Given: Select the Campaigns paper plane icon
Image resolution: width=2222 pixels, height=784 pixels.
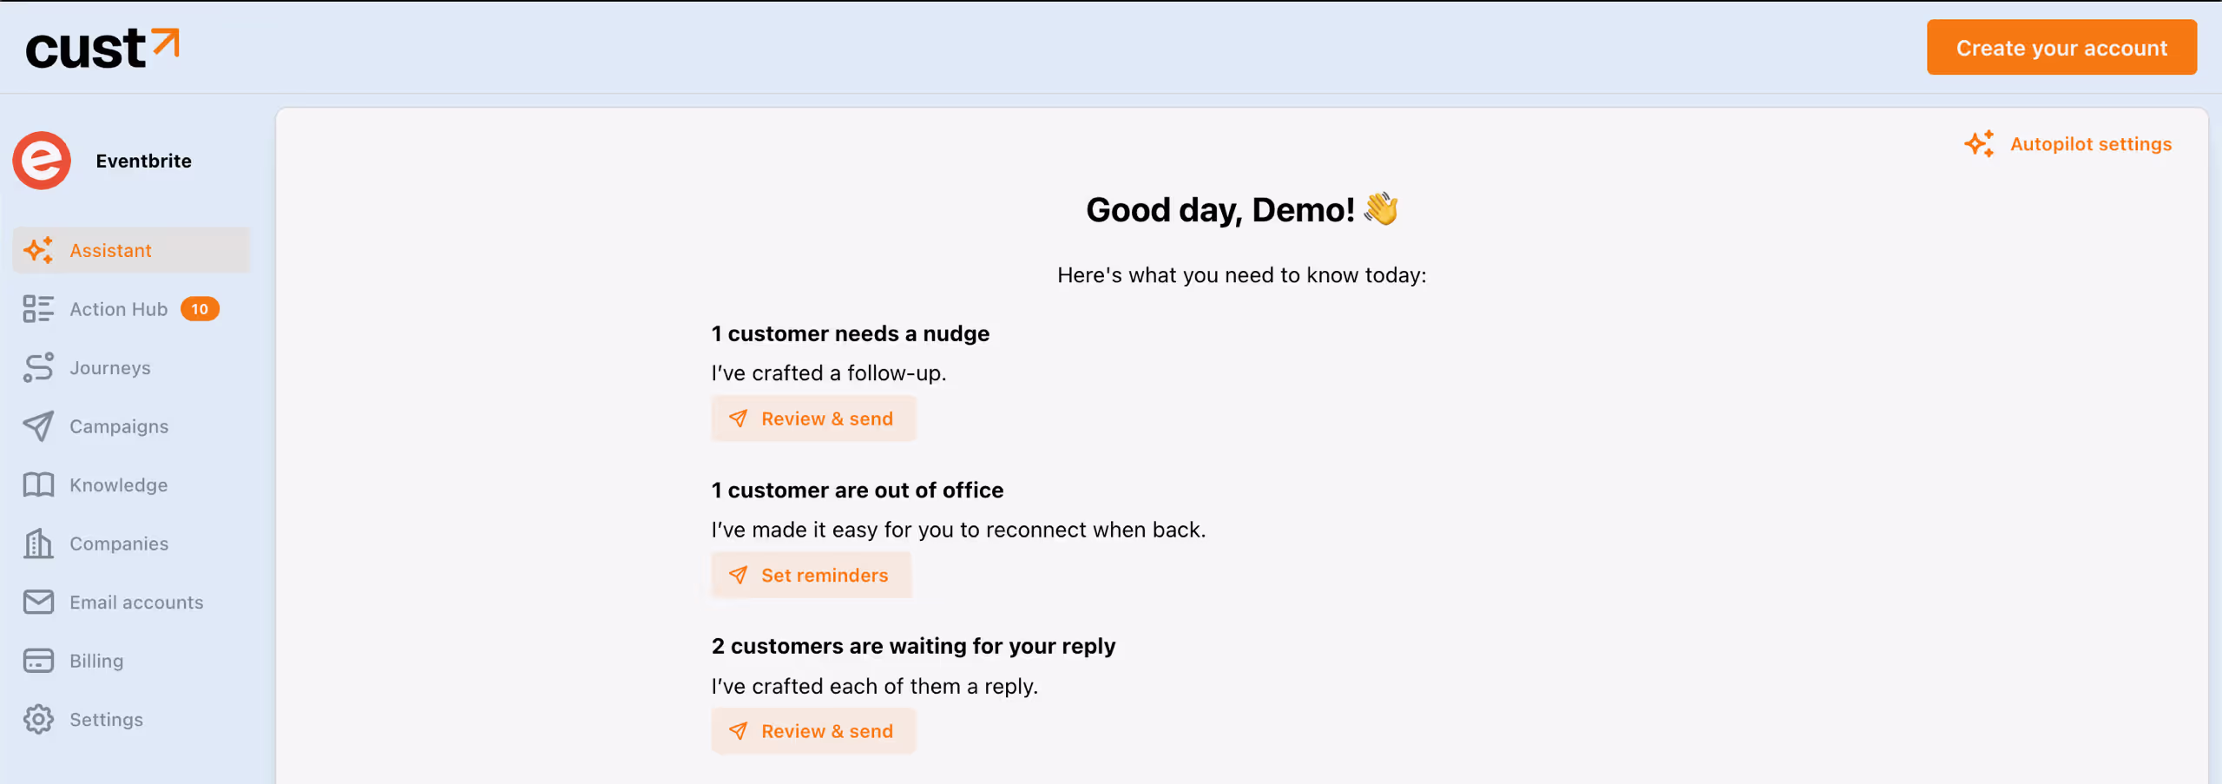Looking at the screenshot, I should 38,426.
